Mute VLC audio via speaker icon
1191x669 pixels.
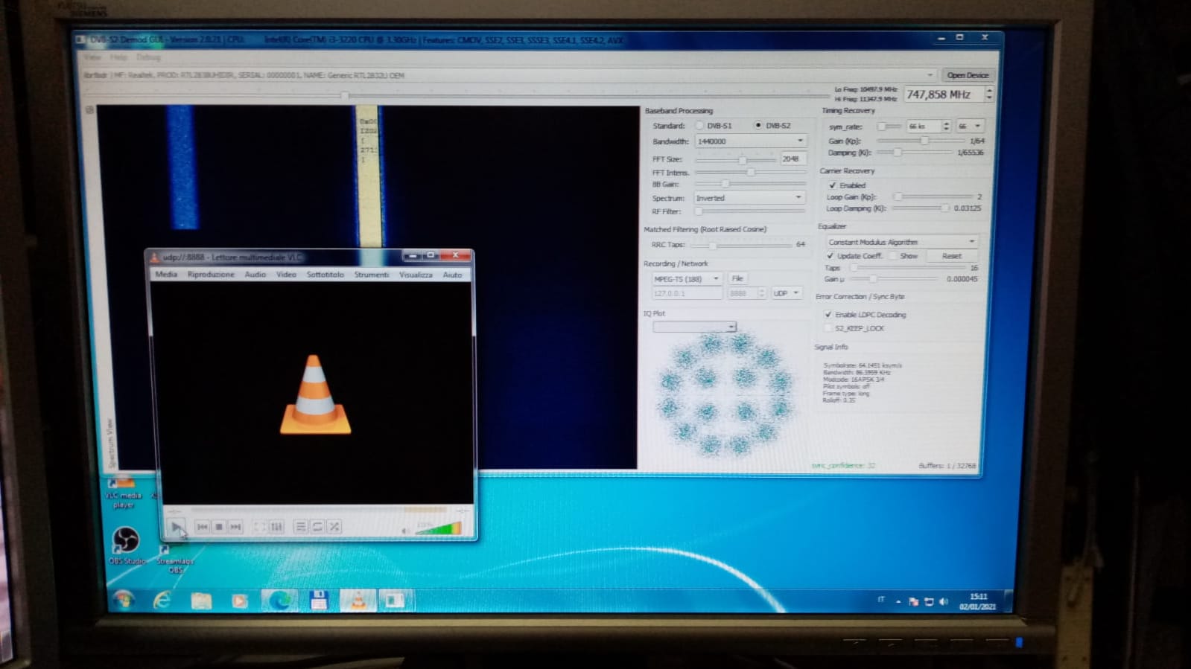405,530
